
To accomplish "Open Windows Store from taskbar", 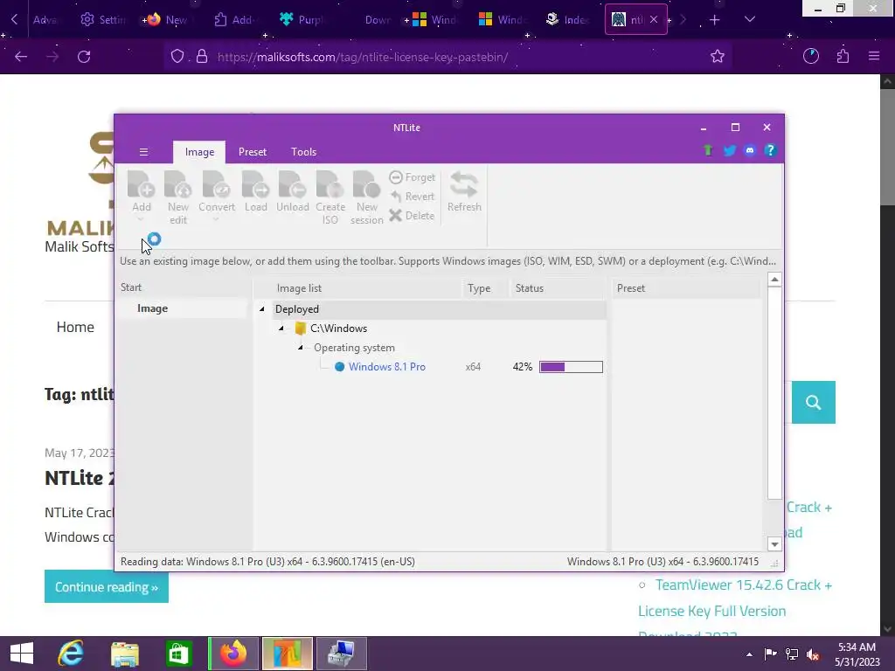I will point(178,654).
